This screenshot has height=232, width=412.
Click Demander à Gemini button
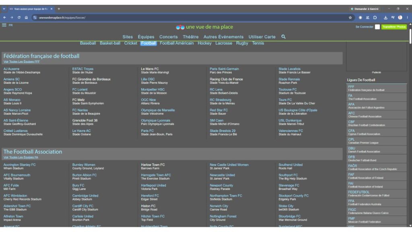click(364, 9)
